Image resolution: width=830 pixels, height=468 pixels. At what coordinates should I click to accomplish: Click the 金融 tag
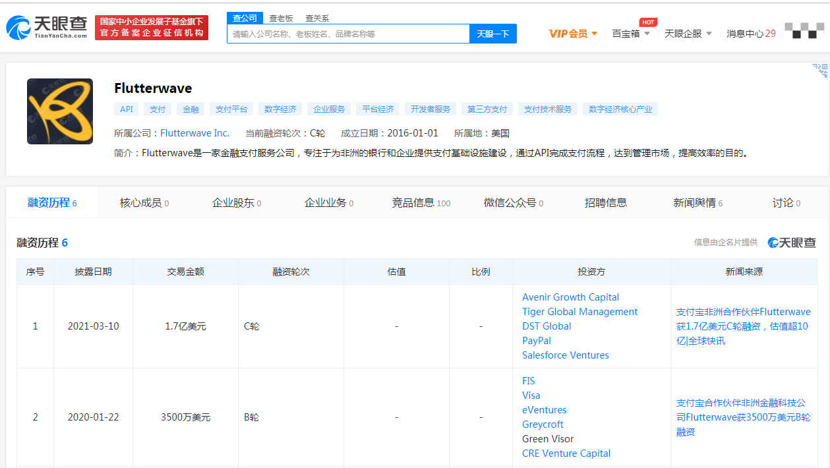coord(191,109)
